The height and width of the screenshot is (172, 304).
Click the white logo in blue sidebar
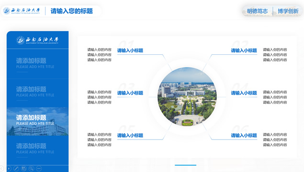[37, 40]
